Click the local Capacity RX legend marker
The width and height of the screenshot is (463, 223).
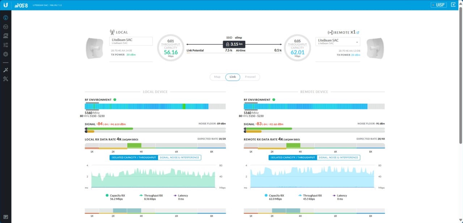tap(107, 196)
